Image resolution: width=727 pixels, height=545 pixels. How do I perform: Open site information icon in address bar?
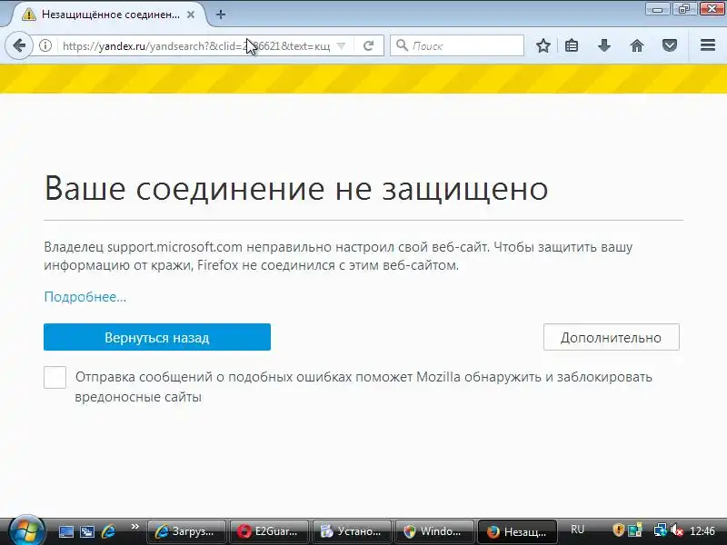coord(45,45)
